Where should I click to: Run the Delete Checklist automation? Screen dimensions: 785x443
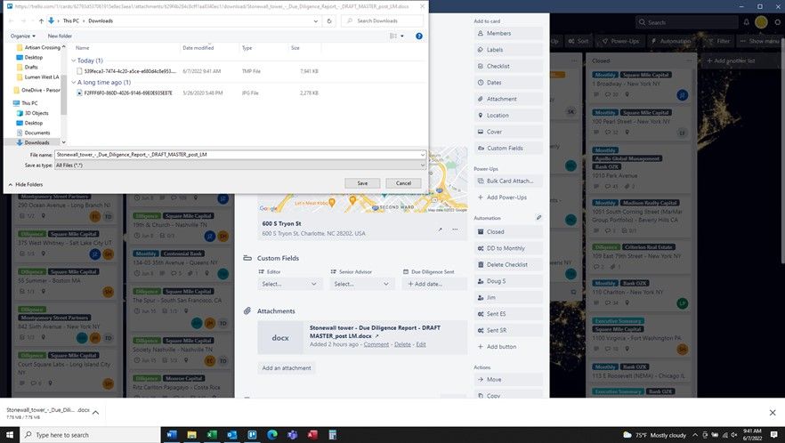coord(508,264)
